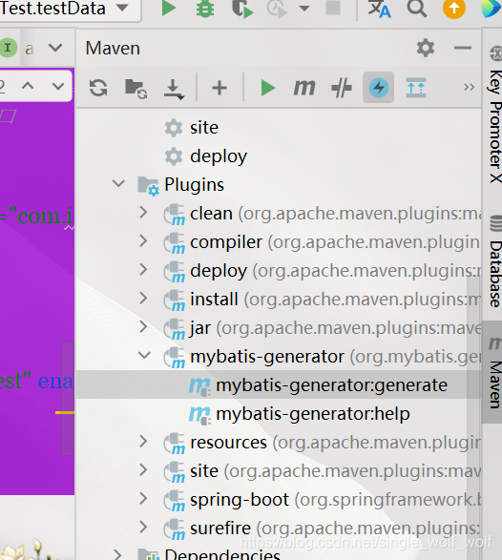Run with coverage shield icon
Screen dimensions: 502x560
tap(242, 8)
